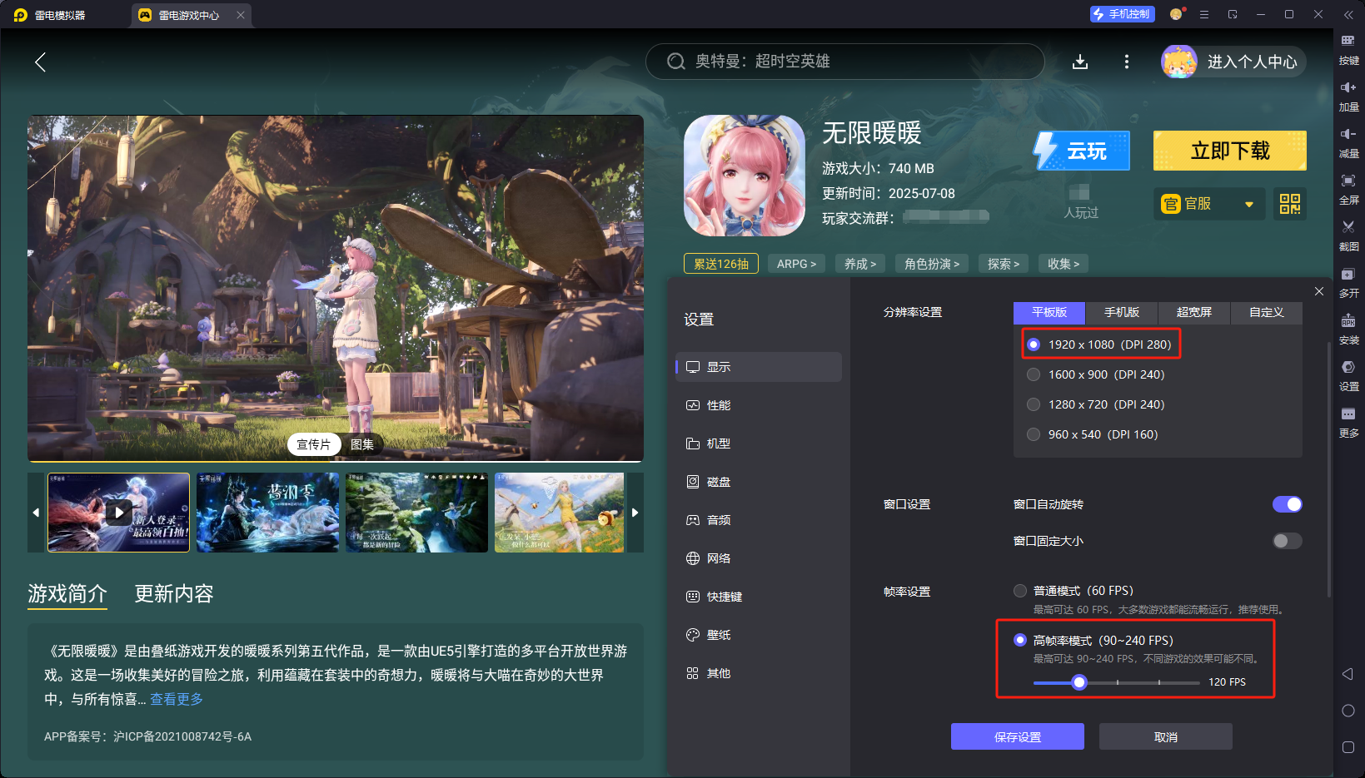Click 立即下载 download button
1365x778 pixels.
point(1230,151)
